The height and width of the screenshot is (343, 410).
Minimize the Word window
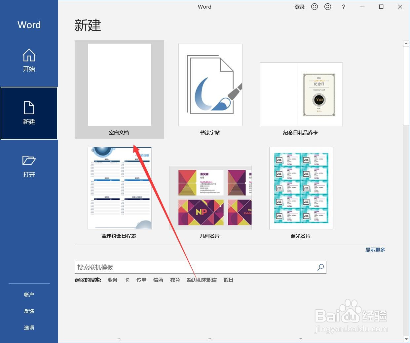[362, 7]
